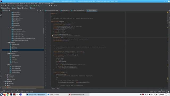Select WorldRenderer3D in view folder
This screenshot has width=170, height=96.
pos(18,35)
